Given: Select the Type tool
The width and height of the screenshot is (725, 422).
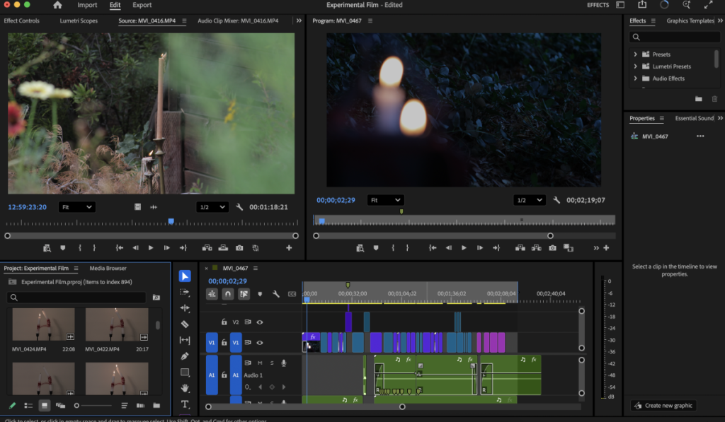Looking at the screenshot, I should pos(185,404).
